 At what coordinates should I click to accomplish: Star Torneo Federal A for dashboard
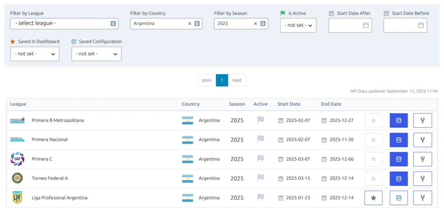[373, 178]
